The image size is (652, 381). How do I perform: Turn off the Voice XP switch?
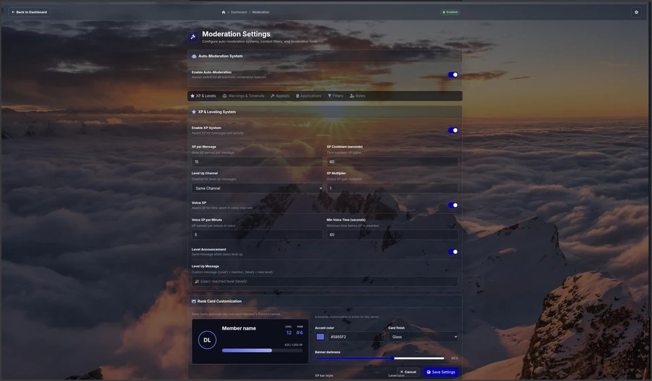(x=453, y=205)
